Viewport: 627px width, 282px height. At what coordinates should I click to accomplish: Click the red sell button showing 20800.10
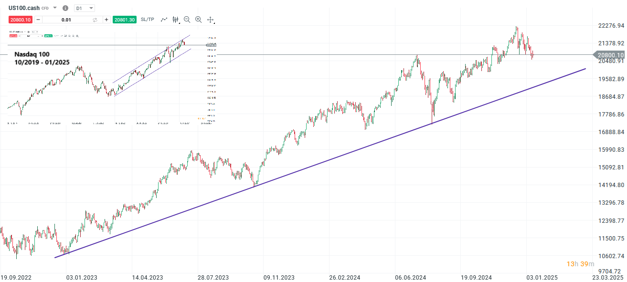(x=21, y=20)
